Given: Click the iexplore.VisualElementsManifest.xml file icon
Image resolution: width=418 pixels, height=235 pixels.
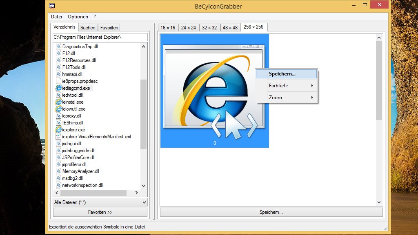Looking at the screenshot, I should coord(59,136).
